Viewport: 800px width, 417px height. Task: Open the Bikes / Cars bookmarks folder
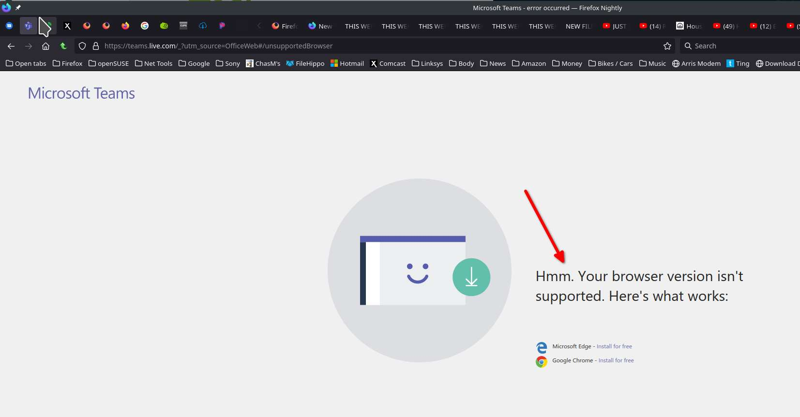pos(611,63)
